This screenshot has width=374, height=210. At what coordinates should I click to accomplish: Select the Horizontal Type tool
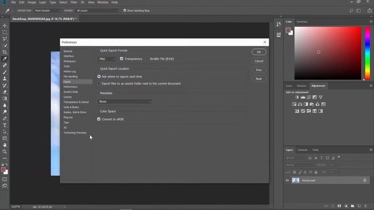[x=5, y=125]
